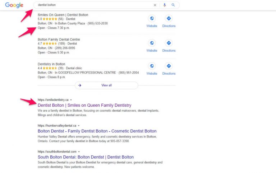Click the 'We are a family dentist in Bolton' snippet
The image size is (276, 173).
point(98,113)
